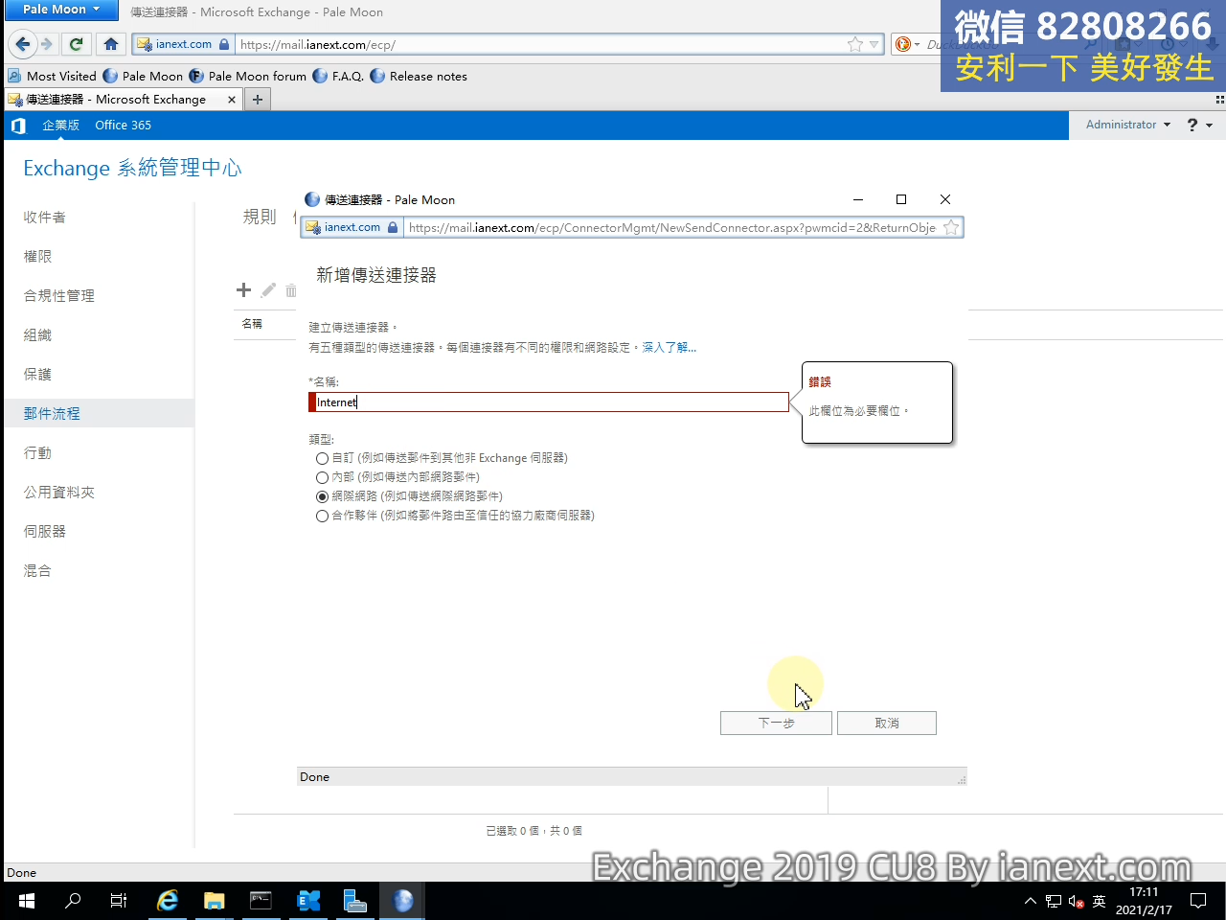Go to the browser Home icon

[x=111, y=44]
